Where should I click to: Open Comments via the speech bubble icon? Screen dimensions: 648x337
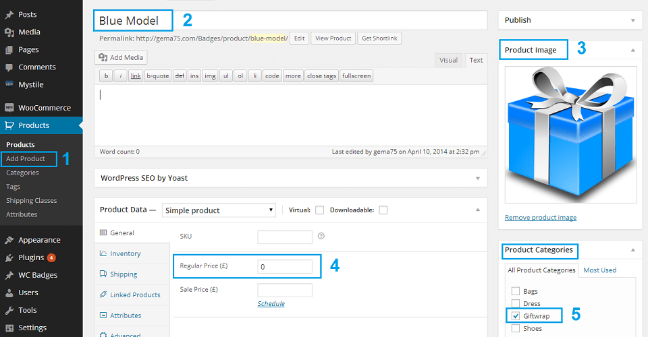point(9,67)
